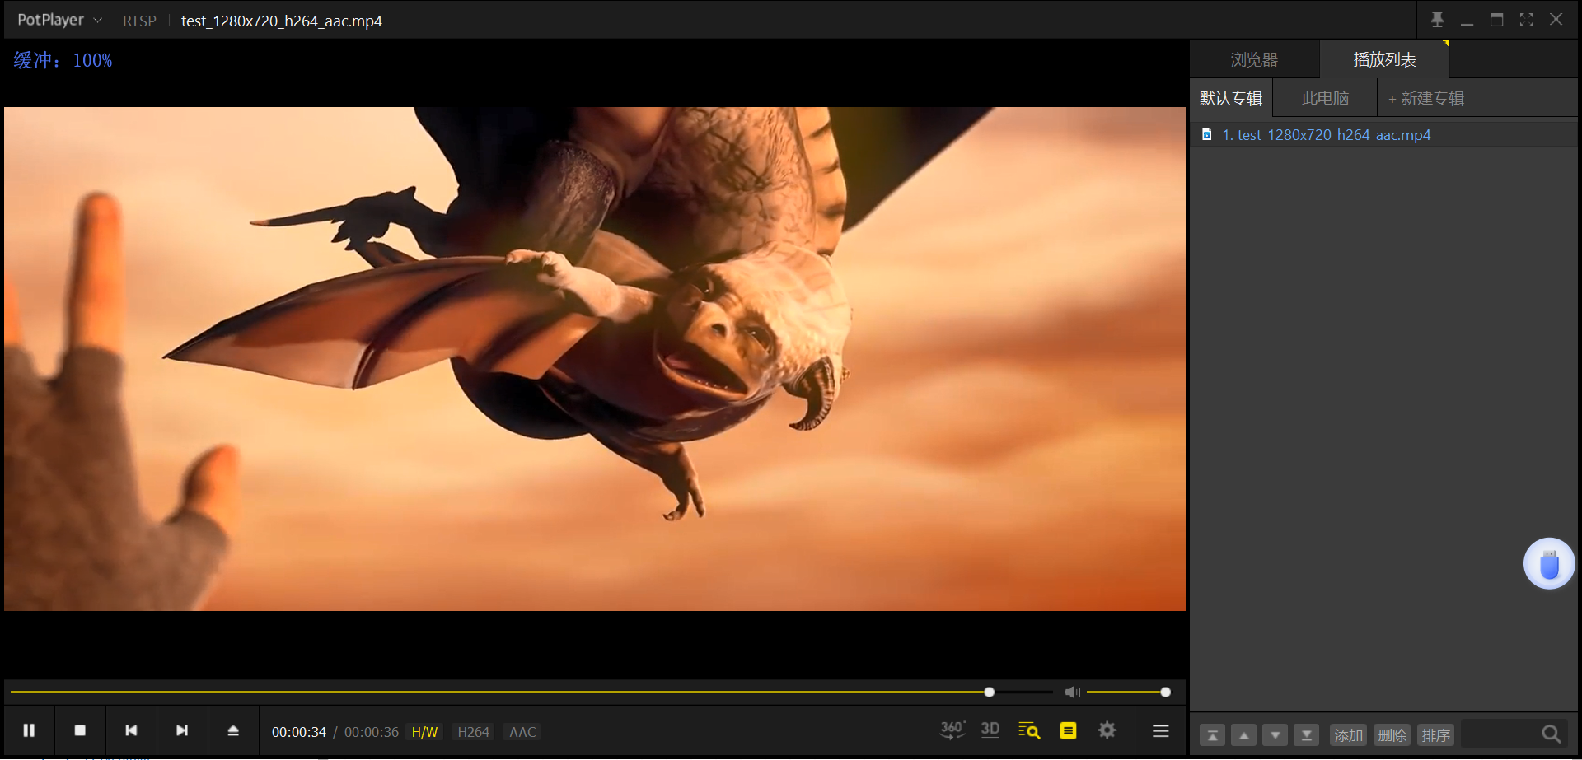Open file with the eject icon
1582x760 pixels.
[x=233, y=730]
